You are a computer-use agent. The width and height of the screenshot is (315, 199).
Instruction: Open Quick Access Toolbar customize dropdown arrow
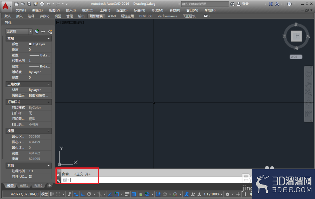(67, 4)
